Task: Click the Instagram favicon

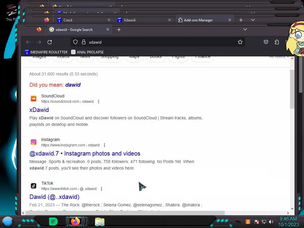Action: coord(34,142)
